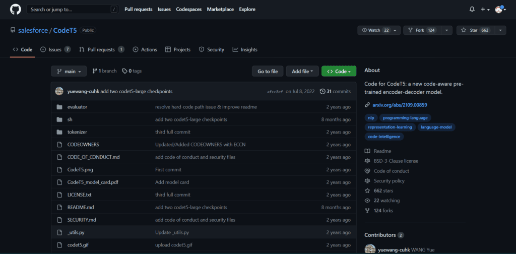The width and height of the screenshot is (516, 254).
Task: Open the Insights tab
Action: [245, 49]
